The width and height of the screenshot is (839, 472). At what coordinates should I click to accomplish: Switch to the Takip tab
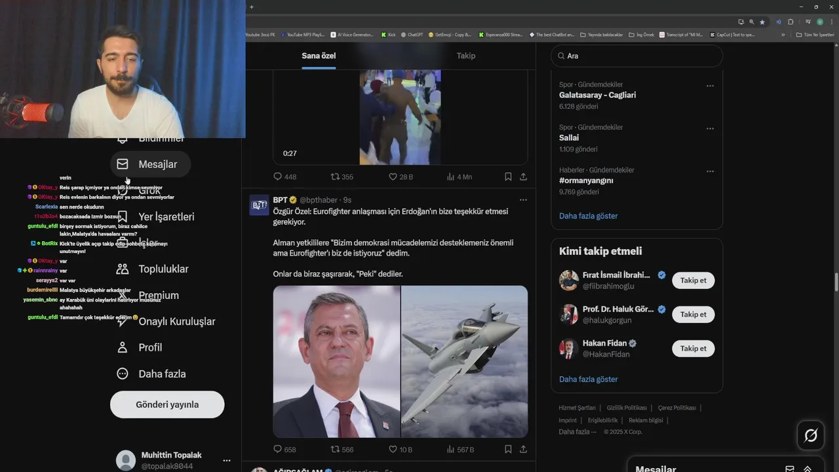[466, 56]
